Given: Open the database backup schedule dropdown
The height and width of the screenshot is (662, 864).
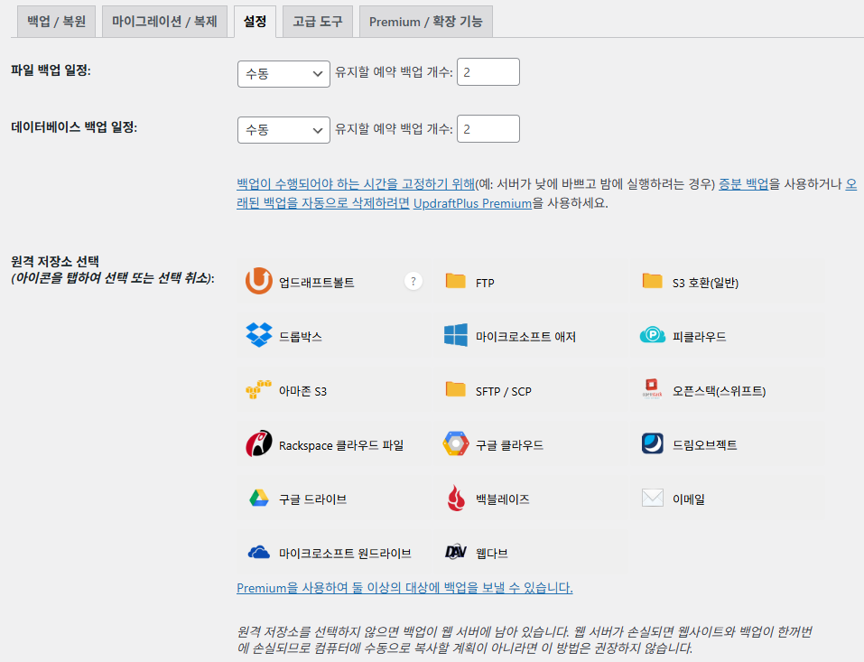Looking at the screenshot, I should (283, 128).
